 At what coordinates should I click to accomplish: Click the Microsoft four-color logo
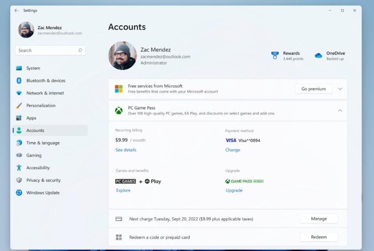click(119, 89)
